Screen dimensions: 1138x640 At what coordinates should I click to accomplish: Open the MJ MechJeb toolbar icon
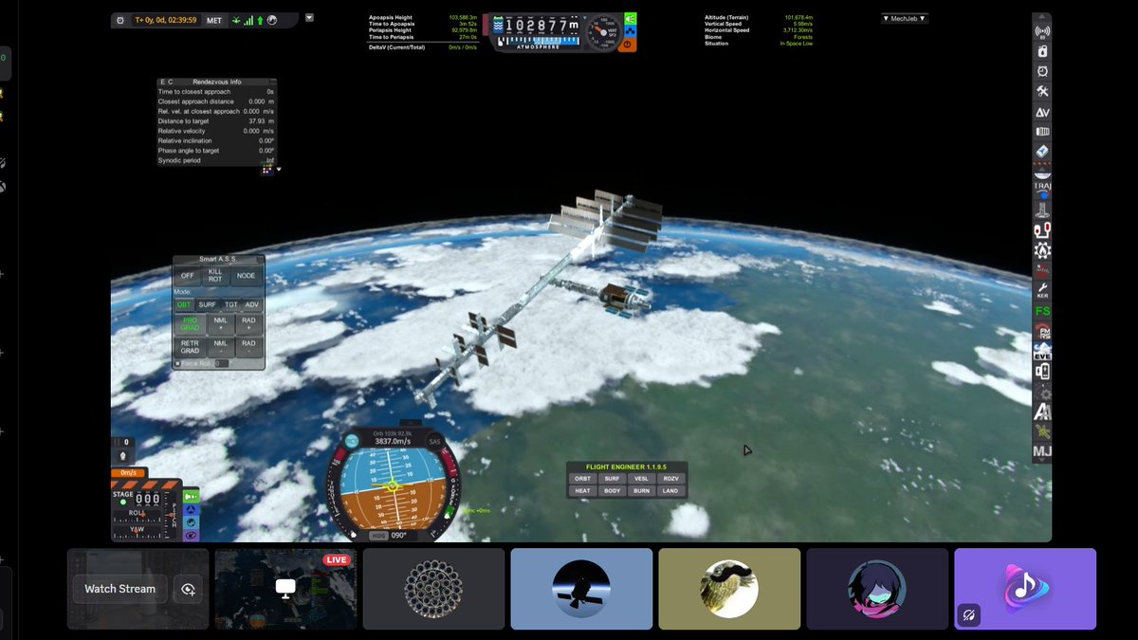click(x=1042, y=451)
